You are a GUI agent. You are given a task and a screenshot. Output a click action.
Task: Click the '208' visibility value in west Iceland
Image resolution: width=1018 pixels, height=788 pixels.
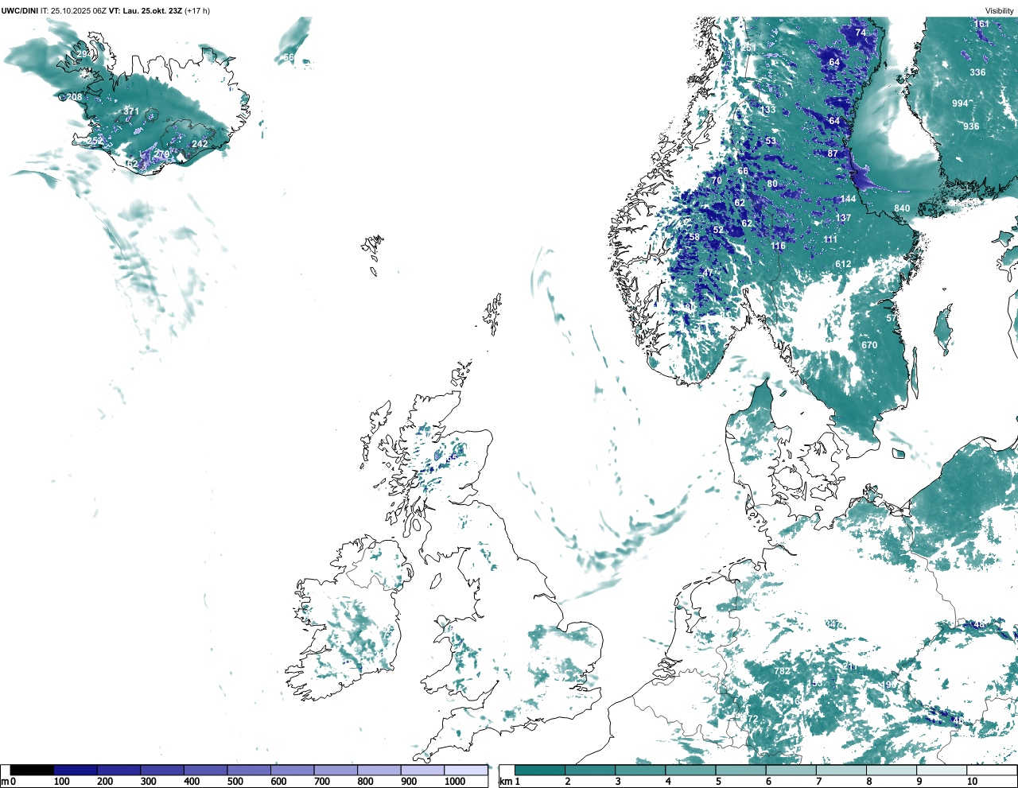[74, 97]
